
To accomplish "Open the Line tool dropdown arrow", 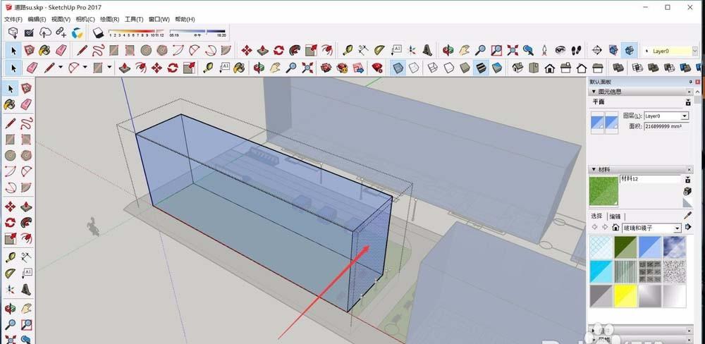I will 60,68.
